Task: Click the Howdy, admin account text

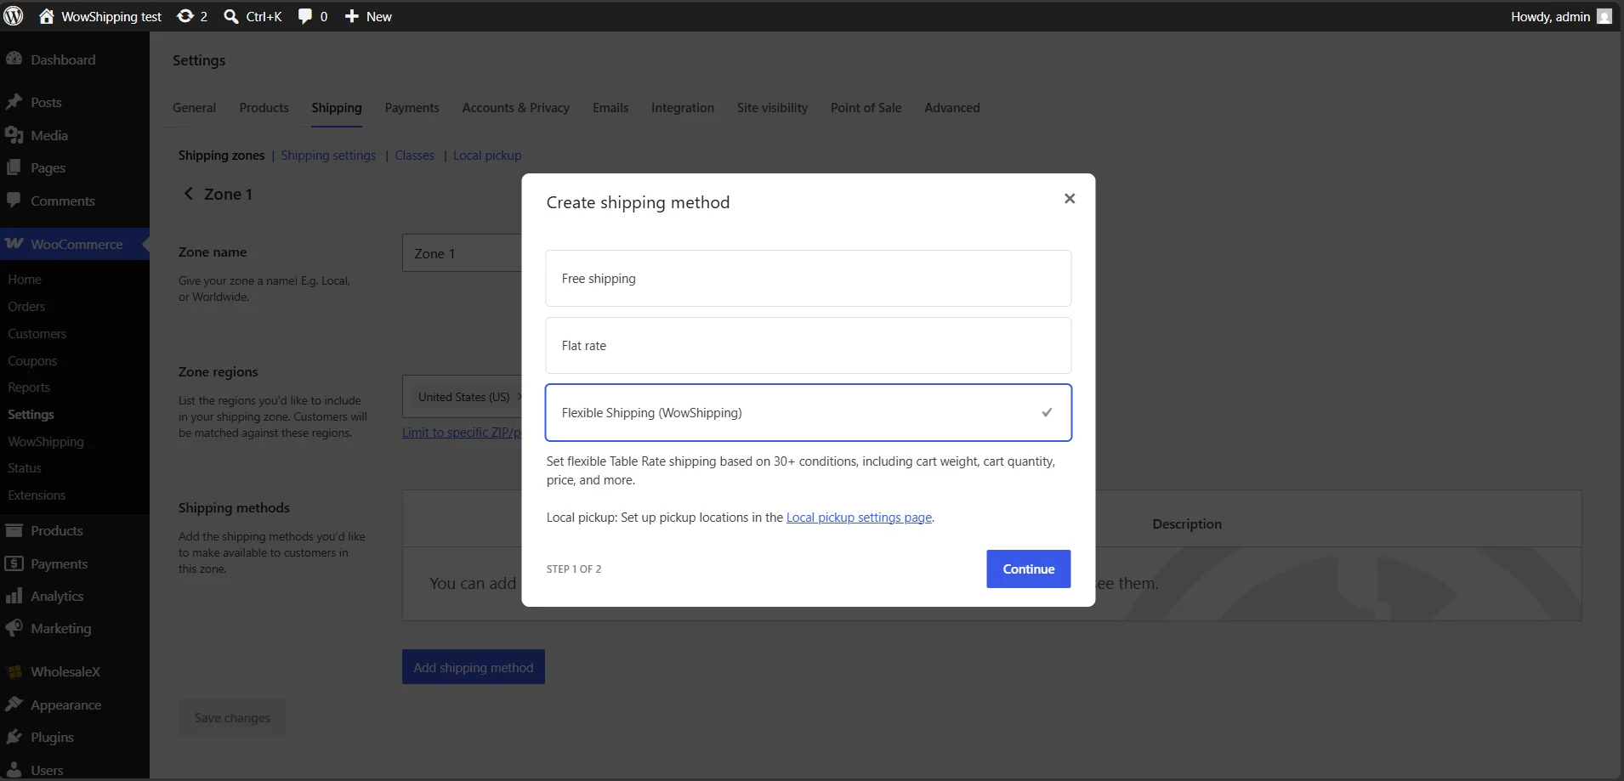Action: 1550,16
